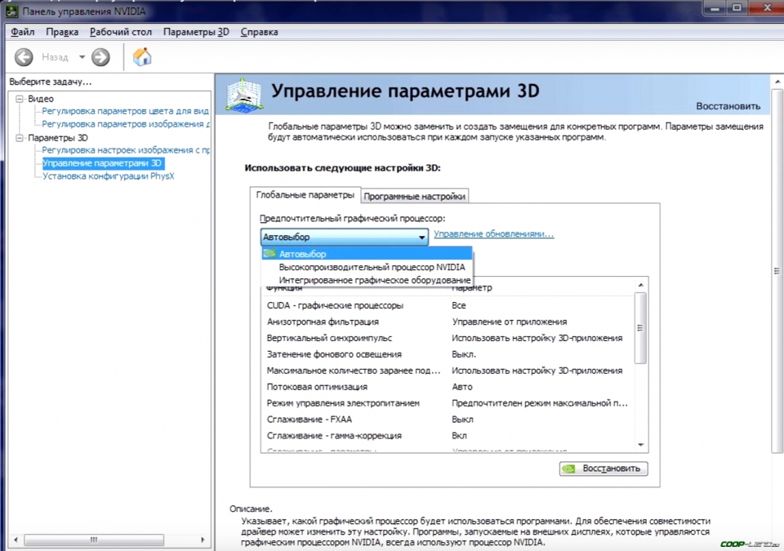Select Максимальное количество заранее под... row
The image size is (784, 551).
pos(448,371)
